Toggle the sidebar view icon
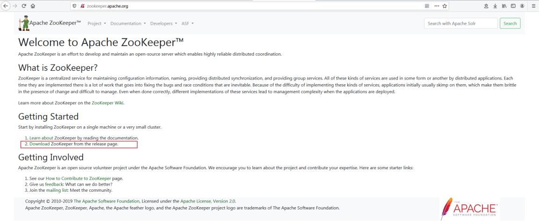The width and height of the screenshot is (539, 224). tap(513, 6)
